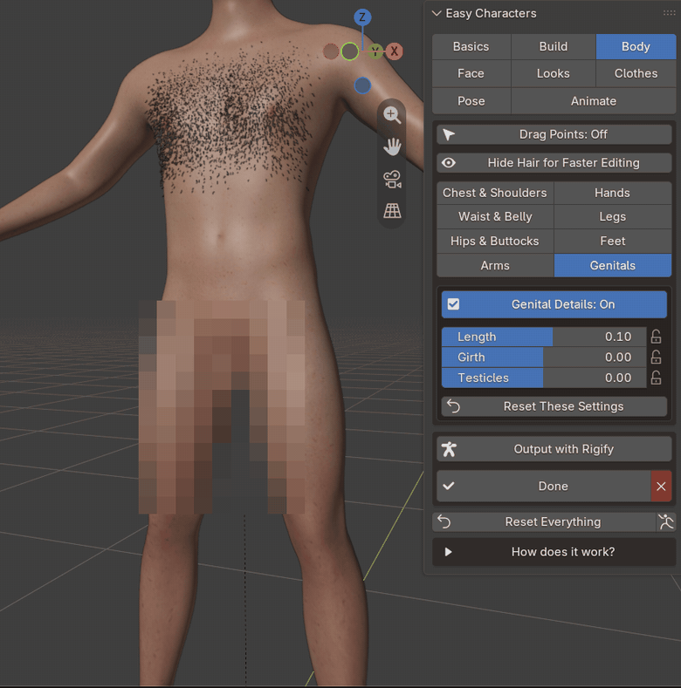Click the lock icon next to Testicles
This screenshot has height=688, width=681.
[656, 378]
